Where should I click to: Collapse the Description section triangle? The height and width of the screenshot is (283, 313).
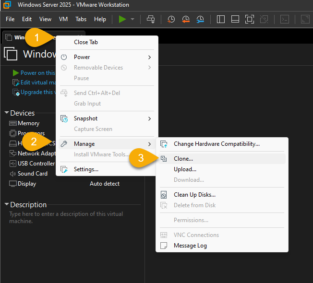click(x=7, y=204)
